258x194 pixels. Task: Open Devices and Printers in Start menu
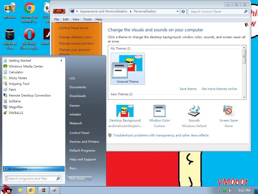pos(84,142)
